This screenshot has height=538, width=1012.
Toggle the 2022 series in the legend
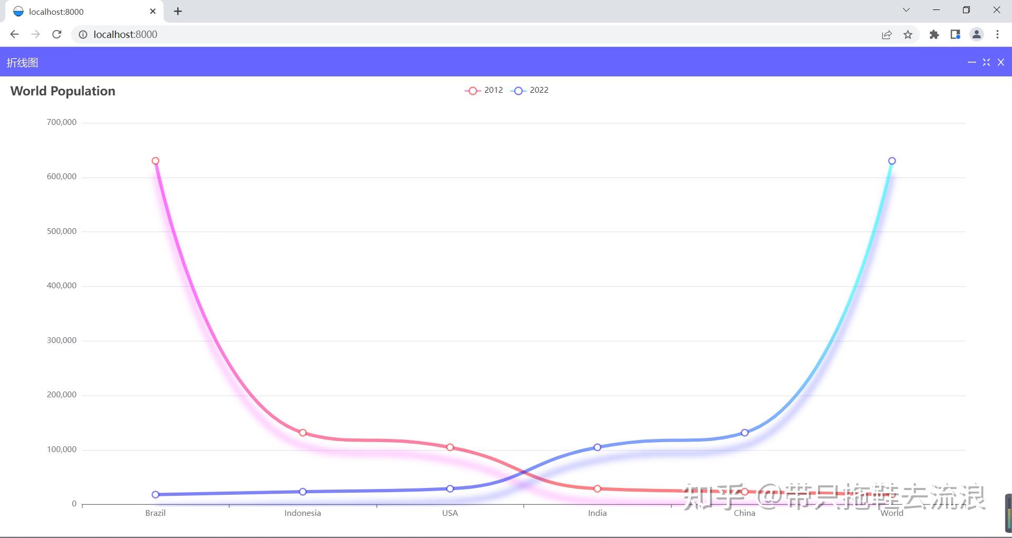530,90
